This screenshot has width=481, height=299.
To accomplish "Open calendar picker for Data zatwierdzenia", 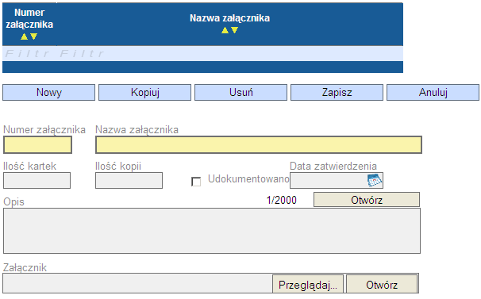I will click(x=375, y=180).
